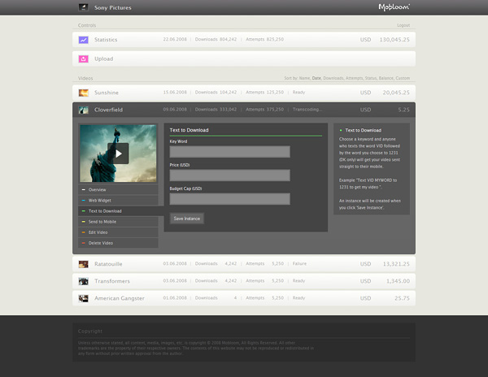Click the Sony Pictures title text
The width and height of the screenshot is (488, 377).
coord(113,7)
